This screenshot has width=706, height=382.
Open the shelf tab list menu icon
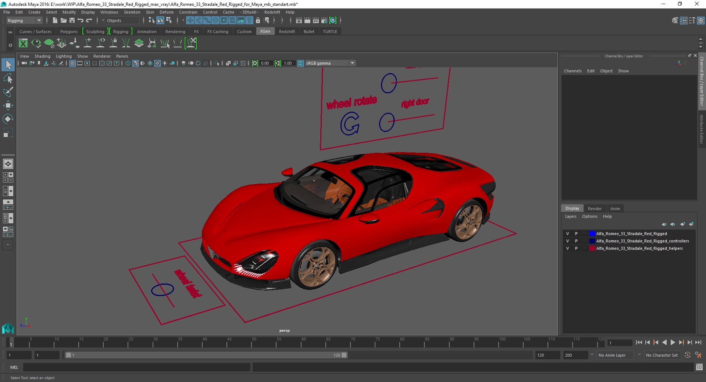(10, 32)
